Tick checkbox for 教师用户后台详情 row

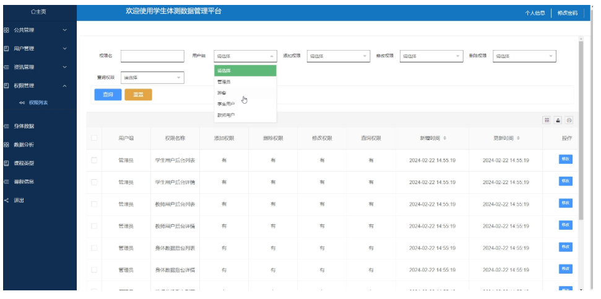[x=94, y=226]
